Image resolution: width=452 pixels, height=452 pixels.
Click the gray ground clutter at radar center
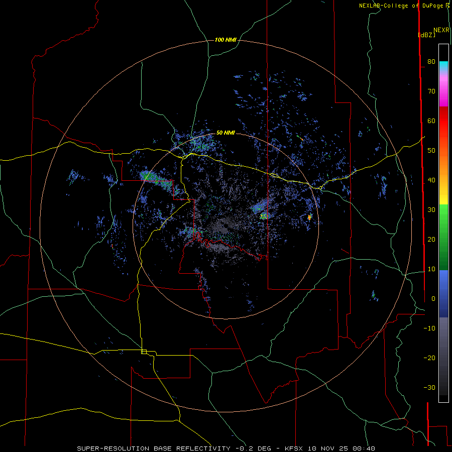pos(224,225)
